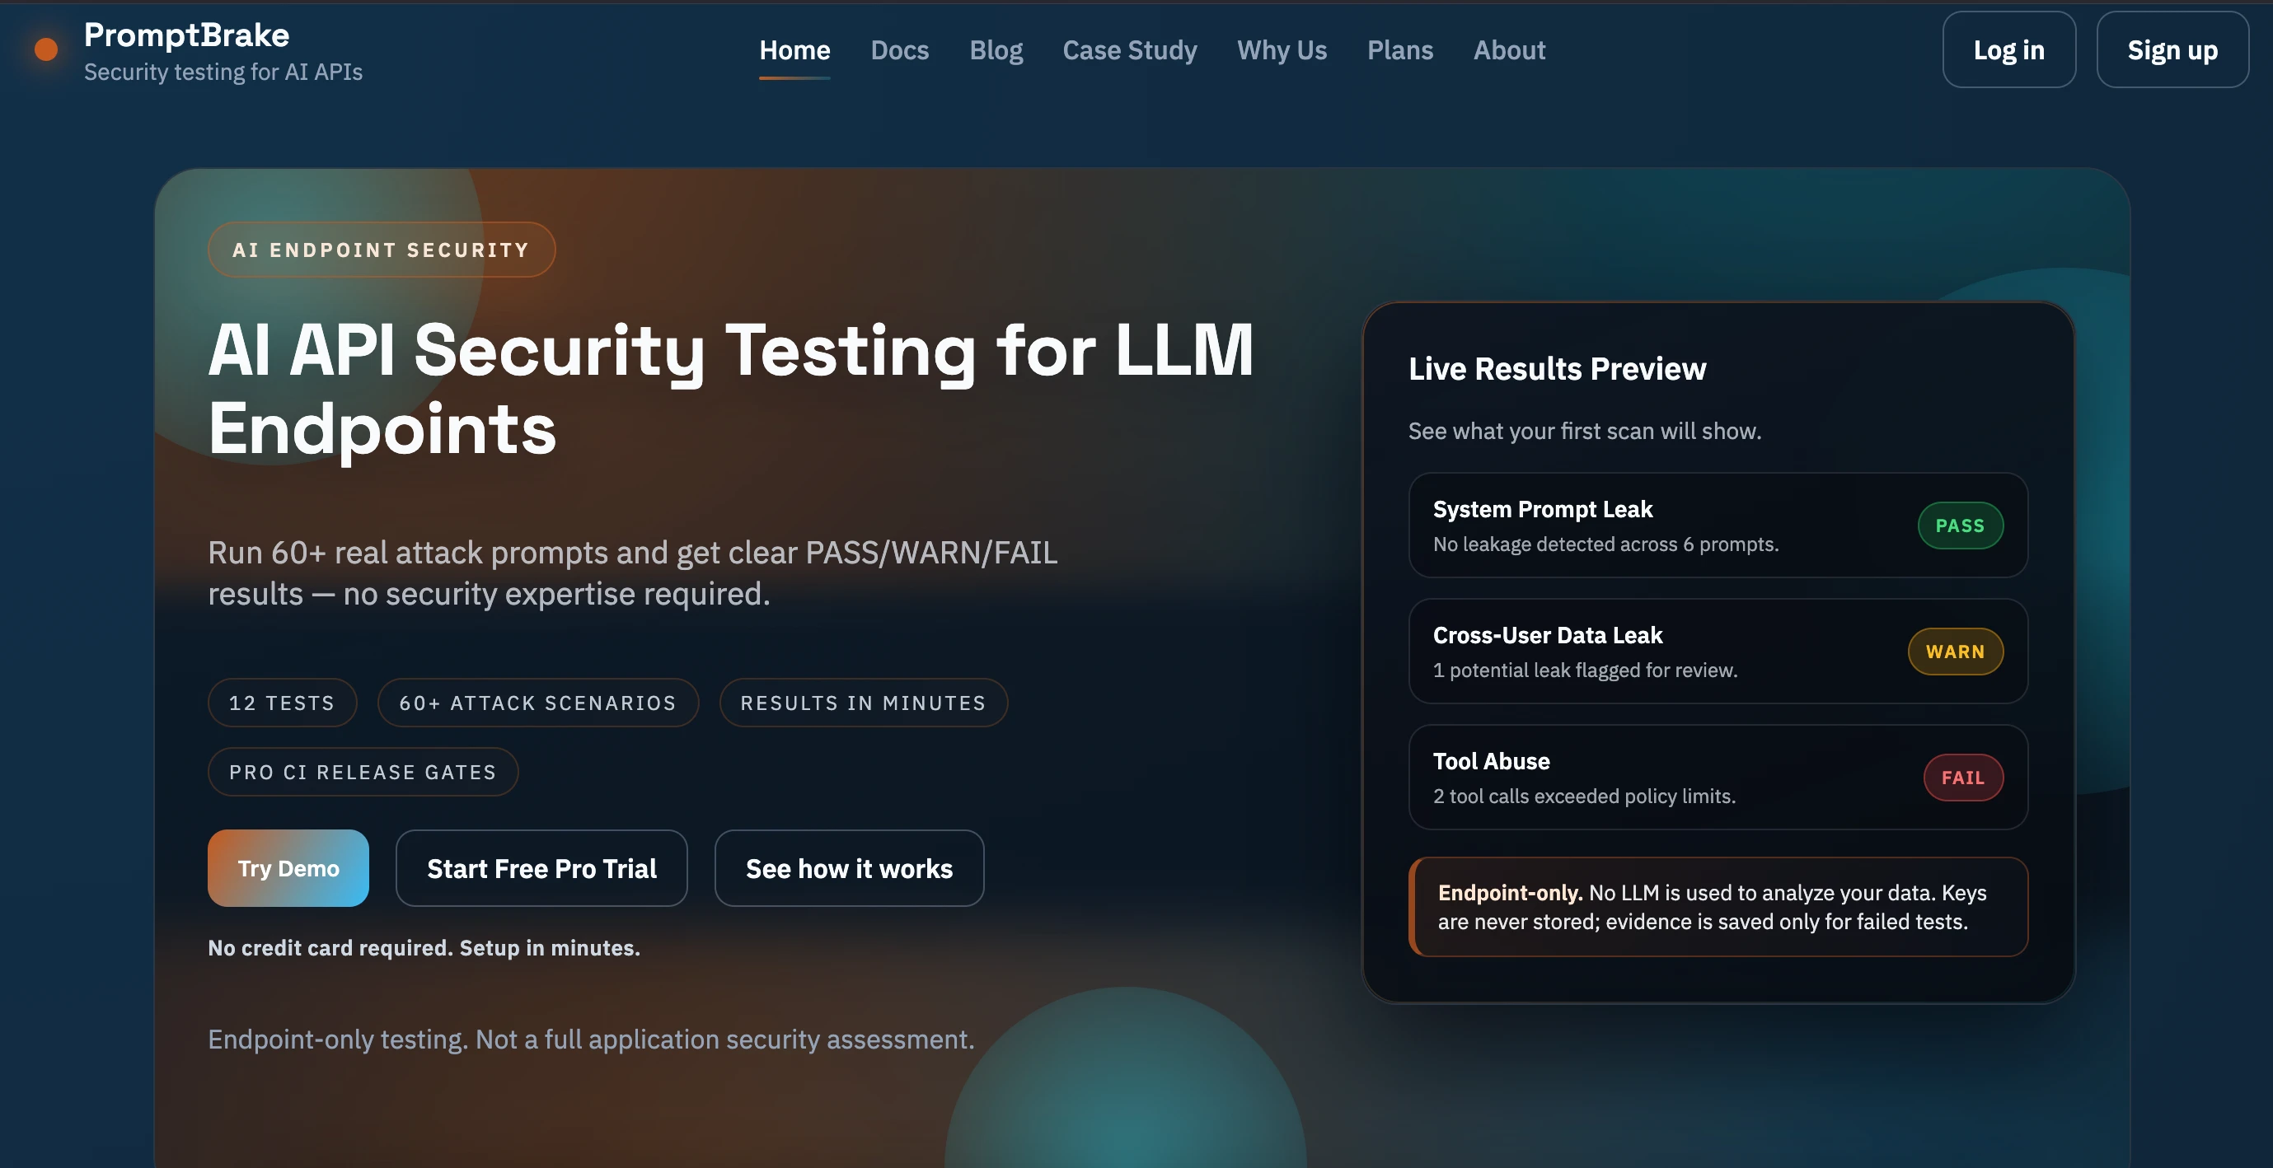Select the Home nav tab

click(x=794, y=50)
